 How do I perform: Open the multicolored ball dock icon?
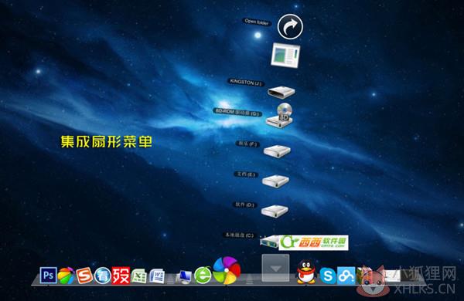66,276
